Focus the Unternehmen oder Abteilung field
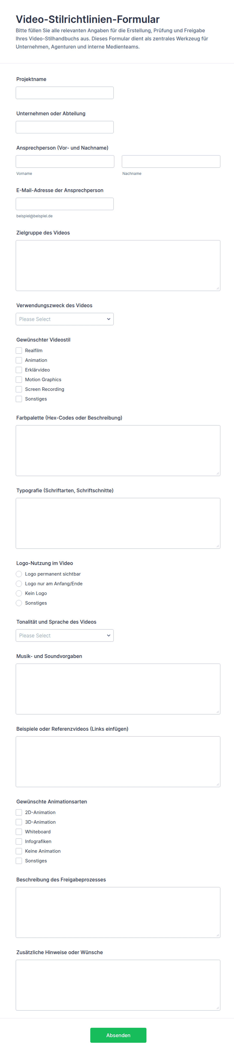The height and width of the screenshot is (1055, 234). coord(65,127)
